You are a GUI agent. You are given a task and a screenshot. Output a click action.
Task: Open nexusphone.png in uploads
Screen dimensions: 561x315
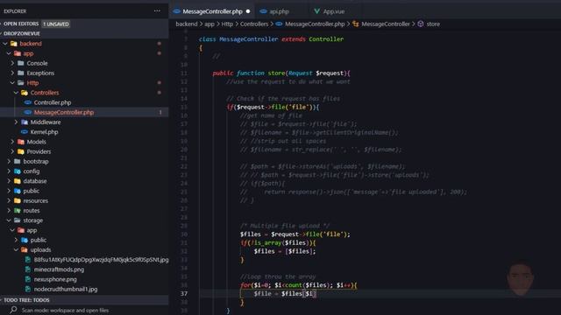(x=55, y=279)
